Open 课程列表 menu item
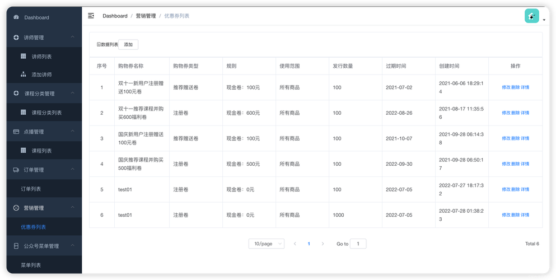Image resolution: width=556 pixels, height=280 pixels. point(44,151)
